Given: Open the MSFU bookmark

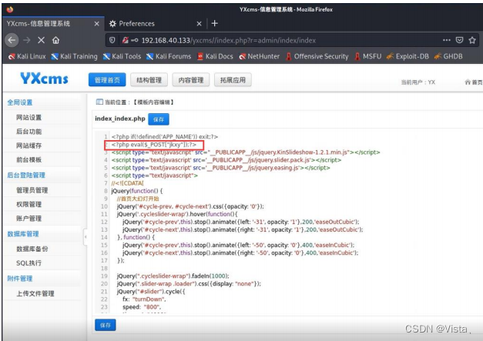Looking at the screenshot, I should click(368, 56).
